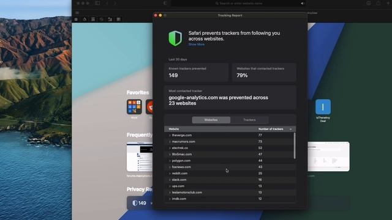Open the forums.macrumors frequently visited thumbnail
The image size is (392, 220).
tap(140, 156)
